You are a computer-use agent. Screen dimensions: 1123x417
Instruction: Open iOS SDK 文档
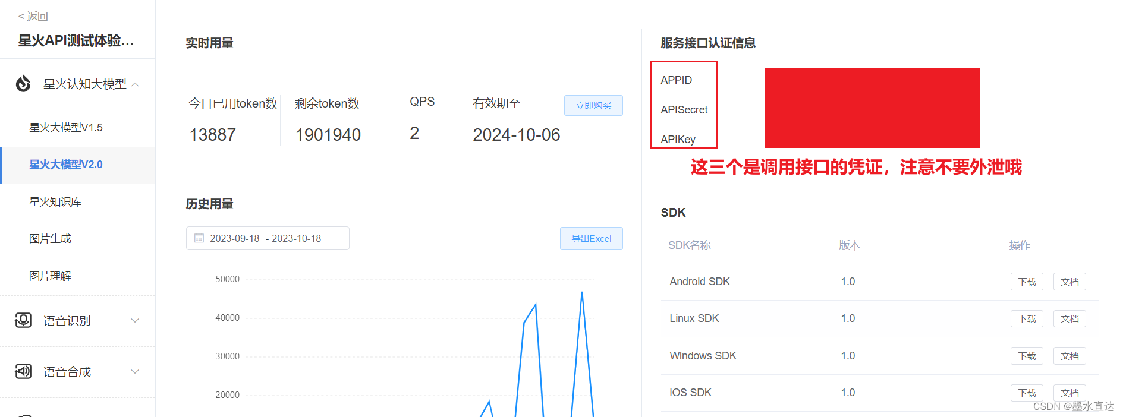[1069, 393]
